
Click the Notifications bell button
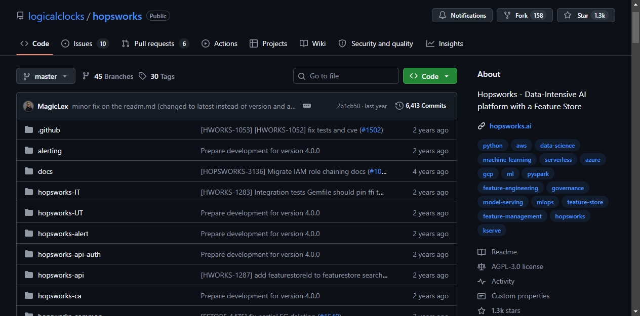[462, 15]
